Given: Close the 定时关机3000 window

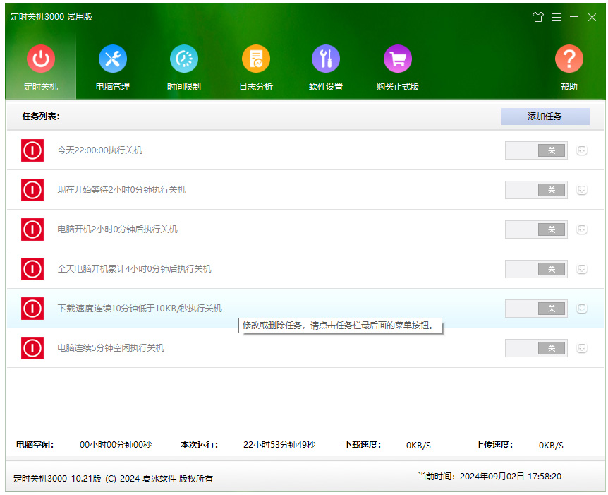Looking at the screenshot, I should [x=592, y=17].
